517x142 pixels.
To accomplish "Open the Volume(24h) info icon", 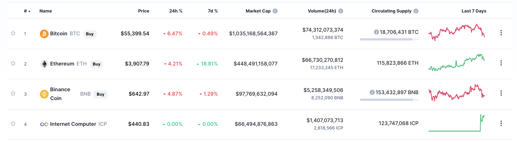I will pos(341,11).
